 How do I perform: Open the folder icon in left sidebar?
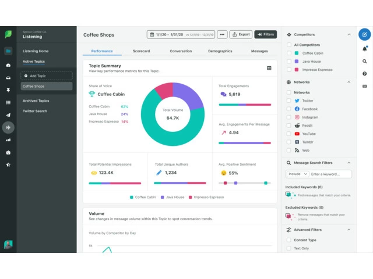(x=8, y=51)
